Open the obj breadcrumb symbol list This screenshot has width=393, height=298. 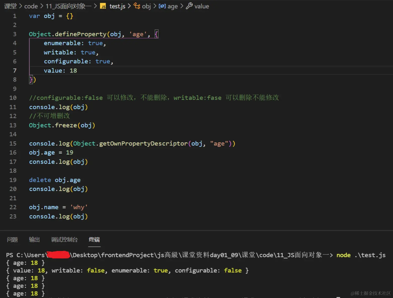[x=146, y=6]
